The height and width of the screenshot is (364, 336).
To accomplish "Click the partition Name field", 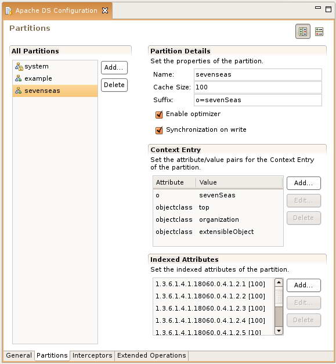I will click(258, 74).
